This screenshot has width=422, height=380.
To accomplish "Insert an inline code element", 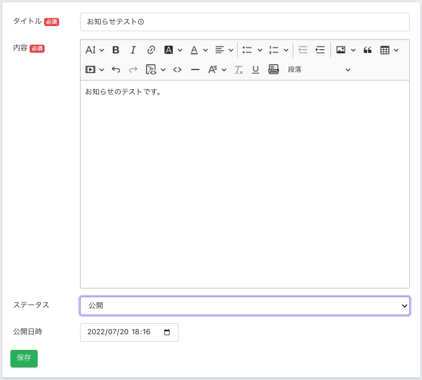I will point(177,70).
